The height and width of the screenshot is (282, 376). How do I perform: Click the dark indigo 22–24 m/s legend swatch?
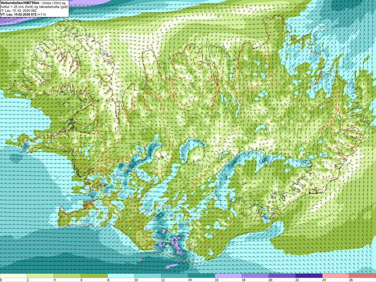[309, 276]
